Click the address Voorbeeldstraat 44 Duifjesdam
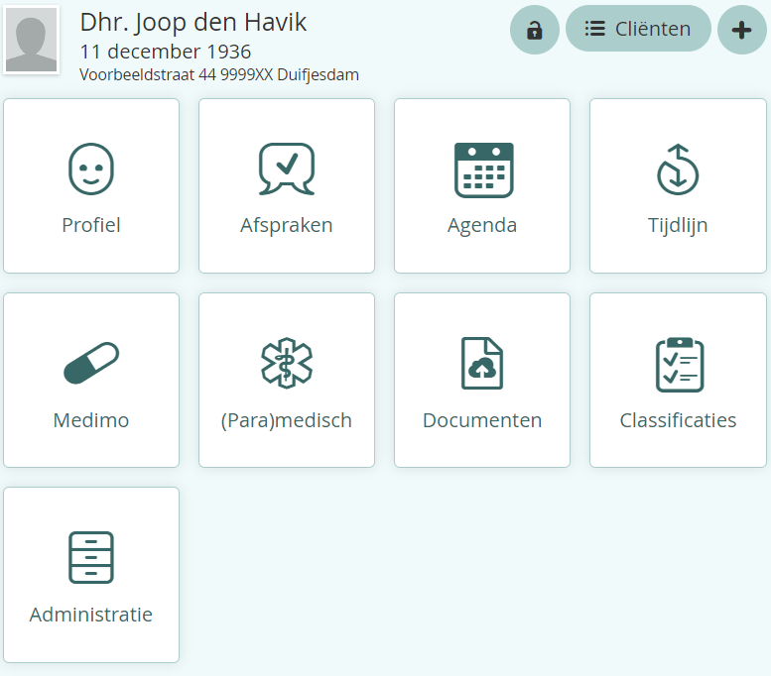This screenshot has width=771, height=676. pyautogui.click(x=219, y=74)
